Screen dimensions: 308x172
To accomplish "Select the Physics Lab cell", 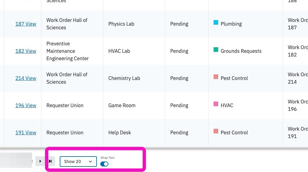I will [134, 24].
